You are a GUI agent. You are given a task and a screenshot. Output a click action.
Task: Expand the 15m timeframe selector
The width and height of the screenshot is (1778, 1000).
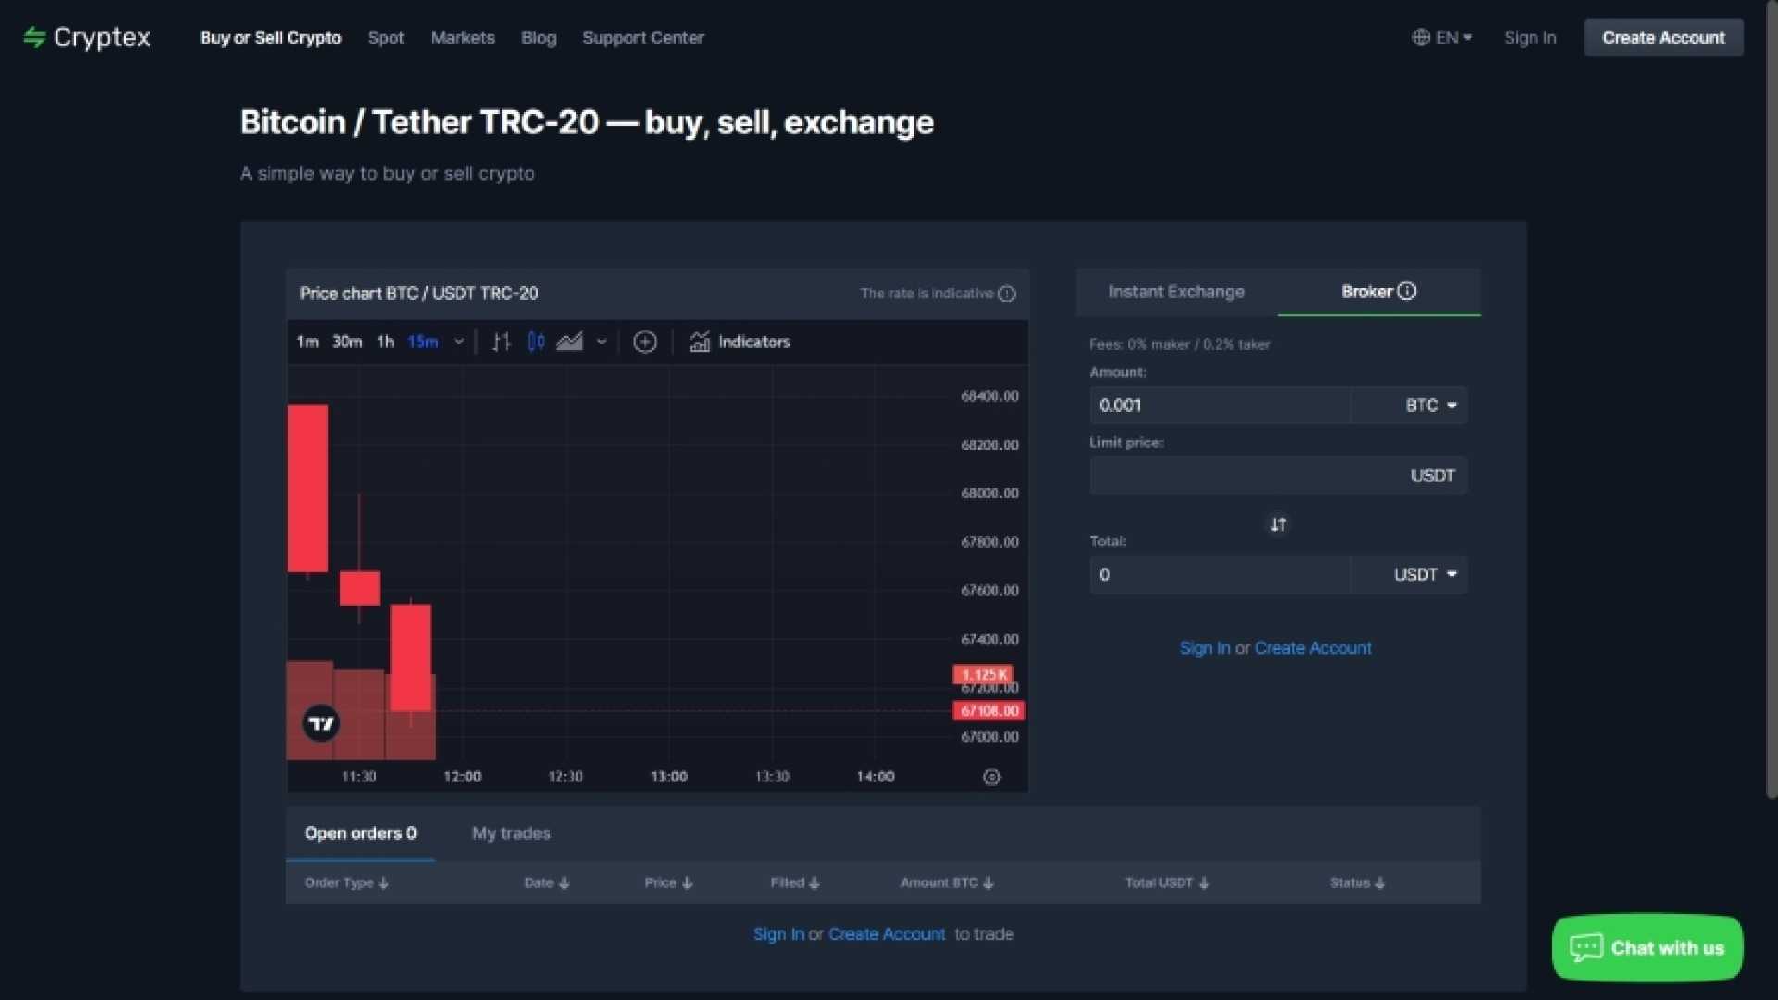point(458,342)
